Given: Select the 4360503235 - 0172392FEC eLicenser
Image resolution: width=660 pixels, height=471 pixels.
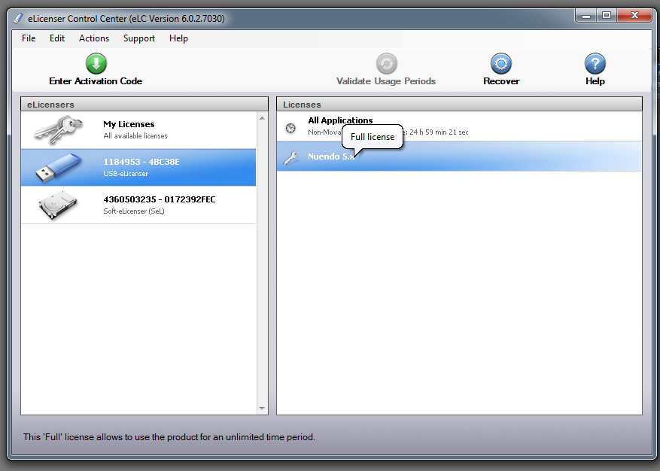Looking at the screenshot, I should tap(138, 205).
